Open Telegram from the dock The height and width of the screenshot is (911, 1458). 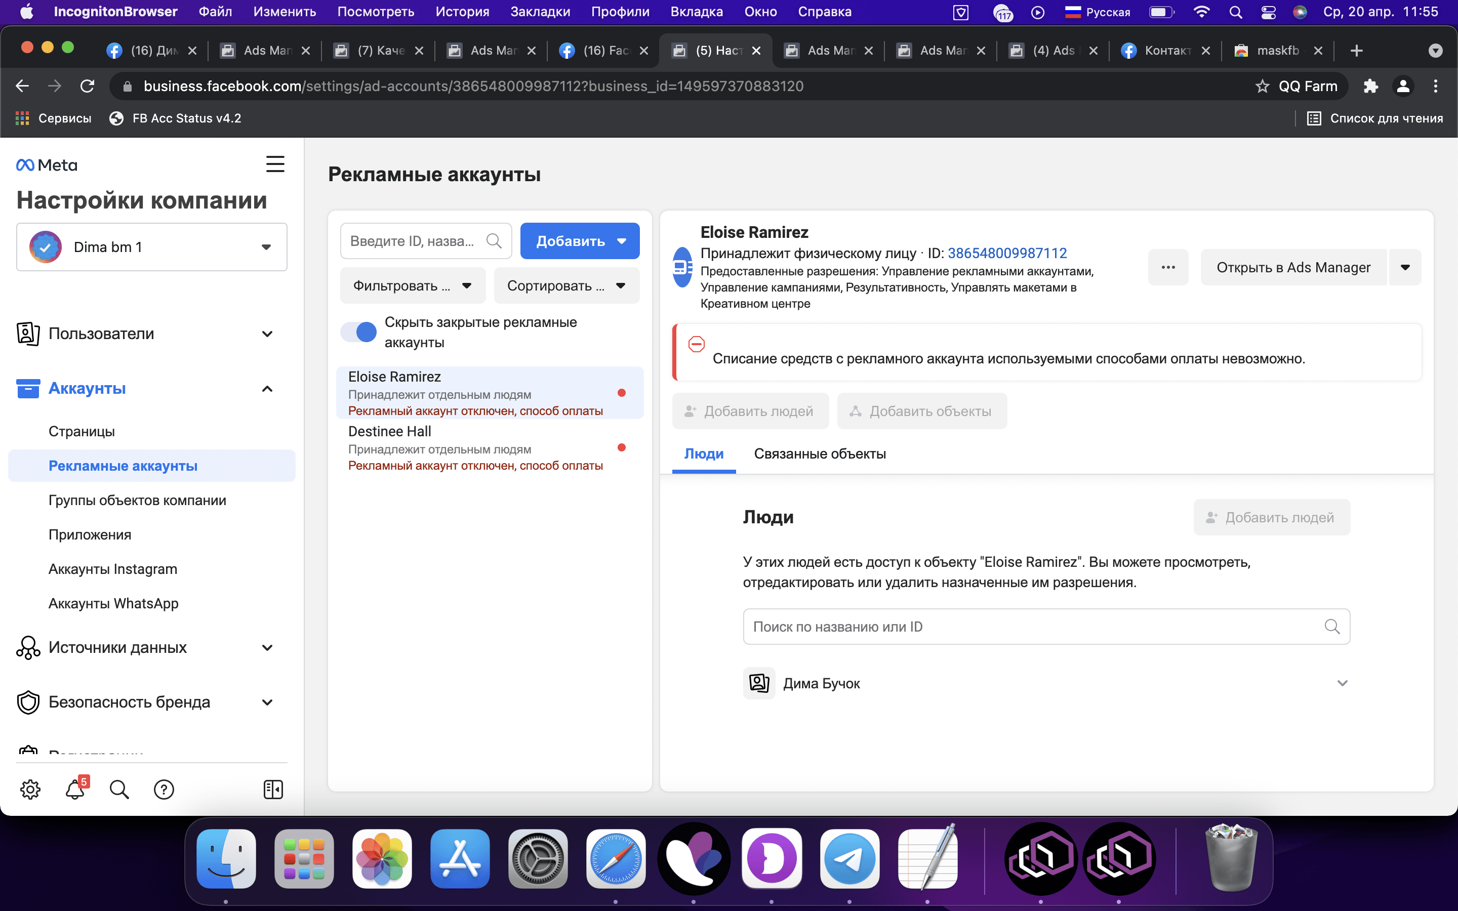tap(849, 858)
